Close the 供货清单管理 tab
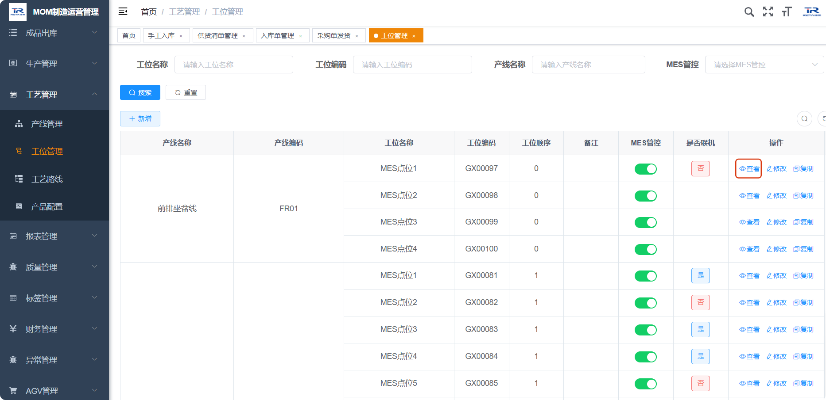Screen dimensions: 826x400 pyautogui.click(x=244, y=36)
